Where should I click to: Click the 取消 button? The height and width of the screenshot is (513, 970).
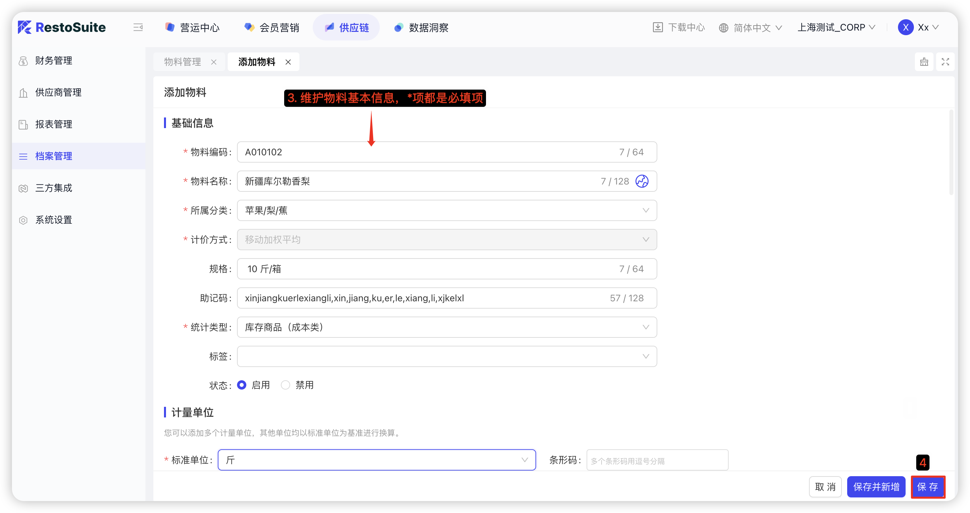coord(825,487)
